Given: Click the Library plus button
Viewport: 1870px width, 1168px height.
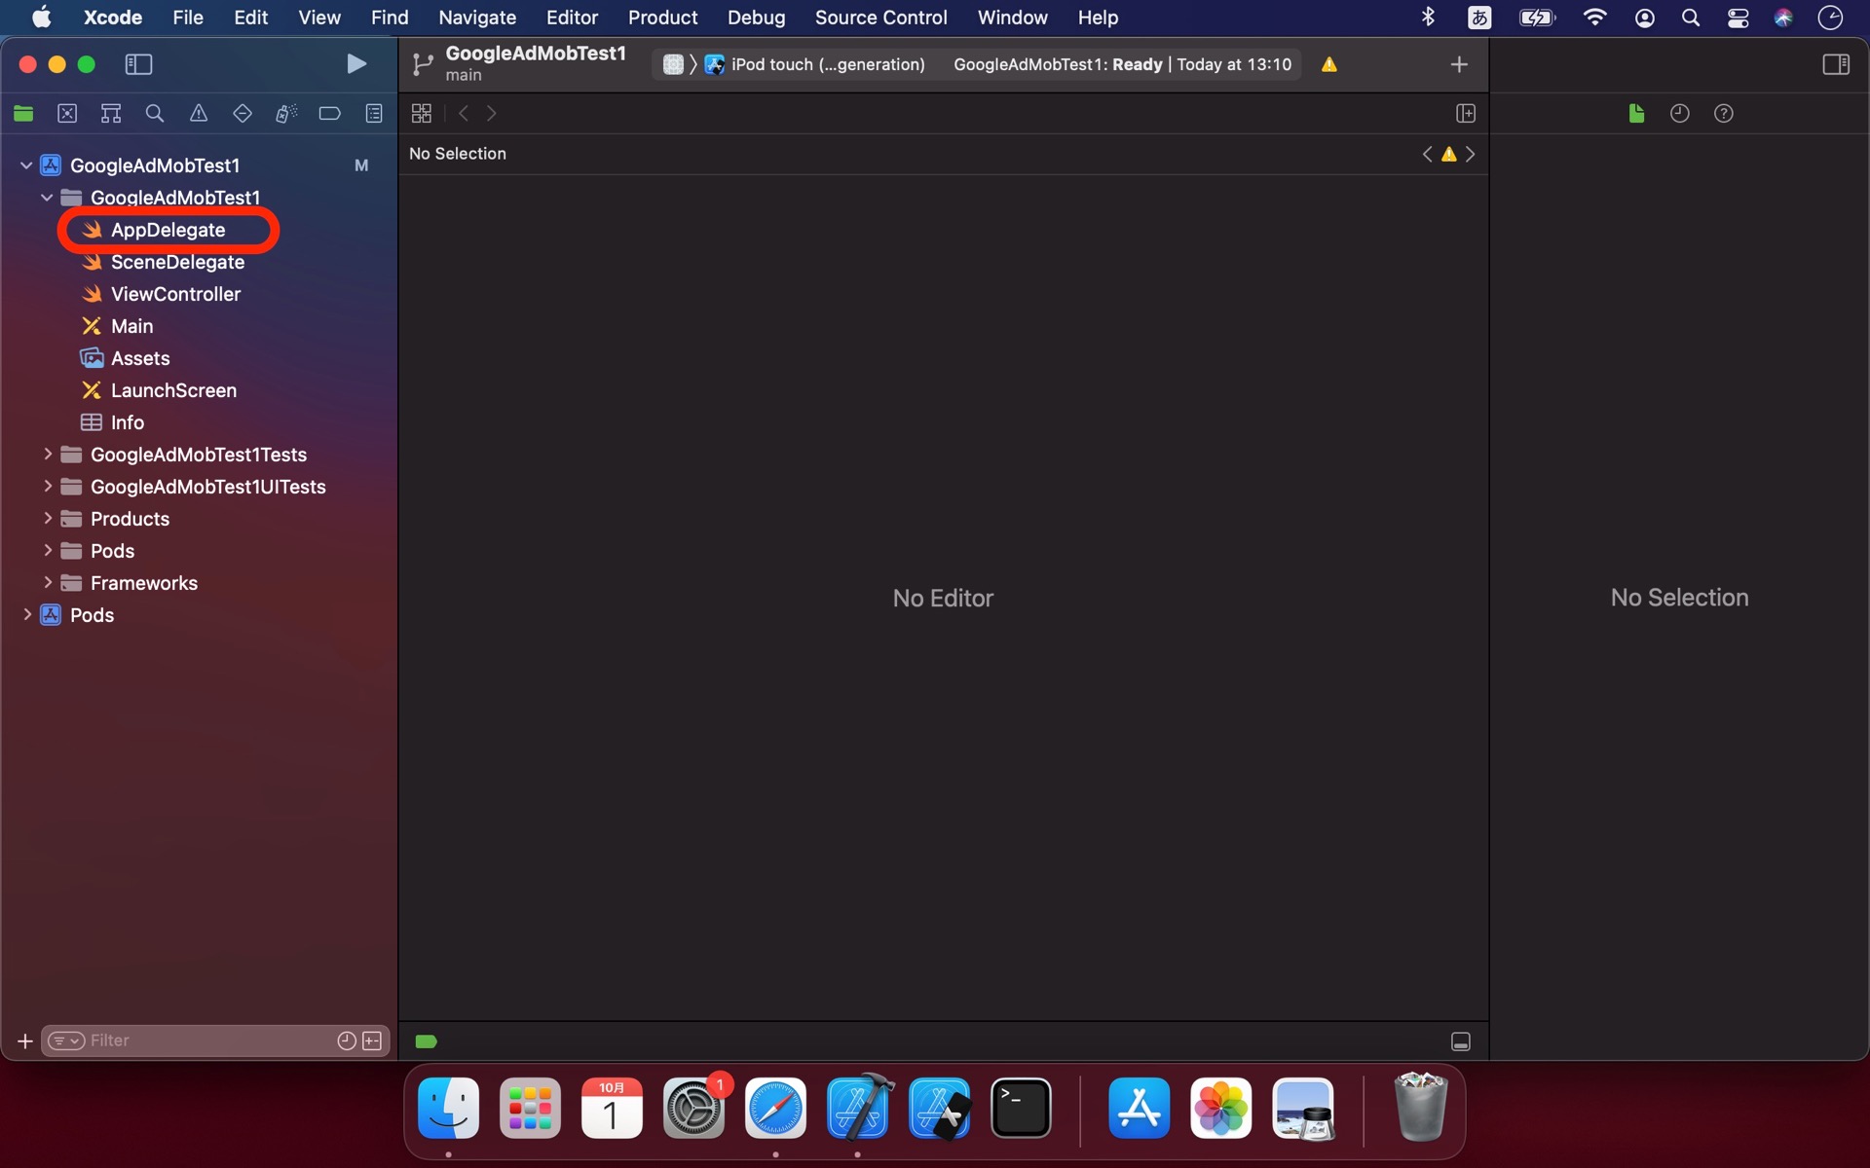Looking at the screenshot, I should pos(1459,64).
